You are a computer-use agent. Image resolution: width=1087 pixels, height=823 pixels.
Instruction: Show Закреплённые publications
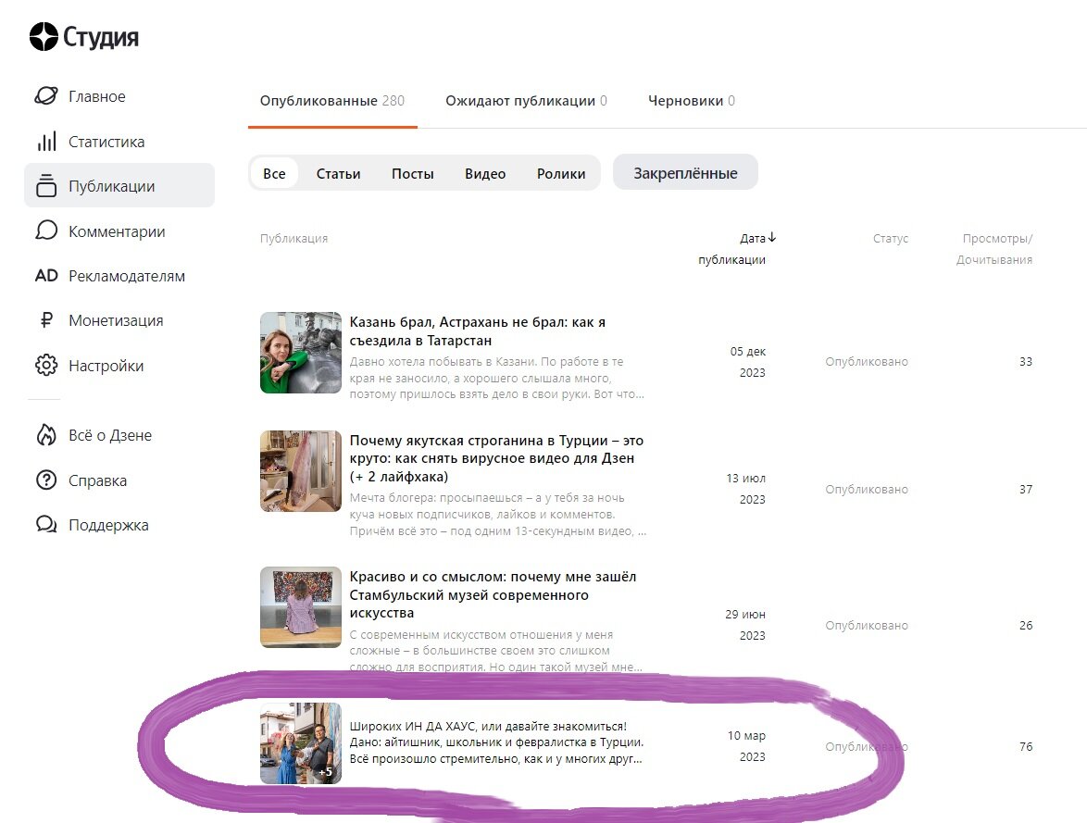coord(685,172)
